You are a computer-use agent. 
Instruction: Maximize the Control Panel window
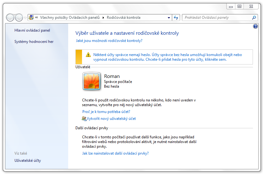239,7
